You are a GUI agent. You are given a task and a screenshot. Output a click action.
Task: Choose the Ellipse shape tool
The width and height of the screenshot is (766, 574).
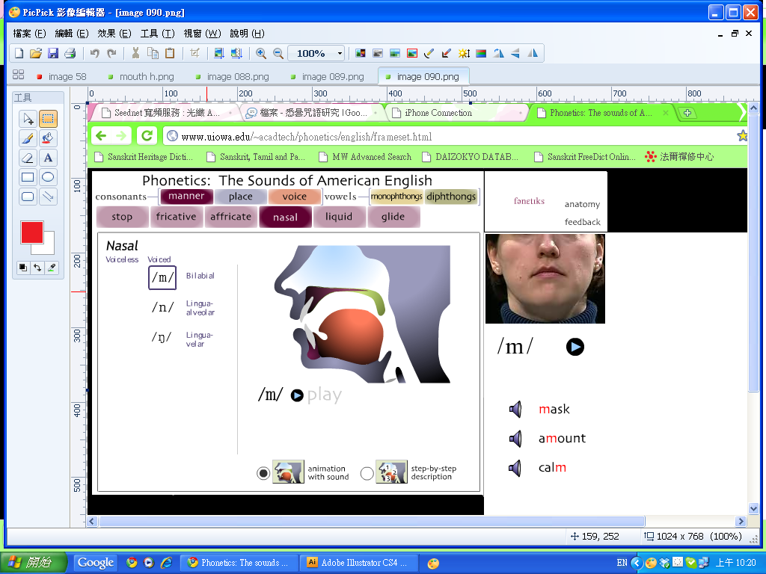point(48,177)
